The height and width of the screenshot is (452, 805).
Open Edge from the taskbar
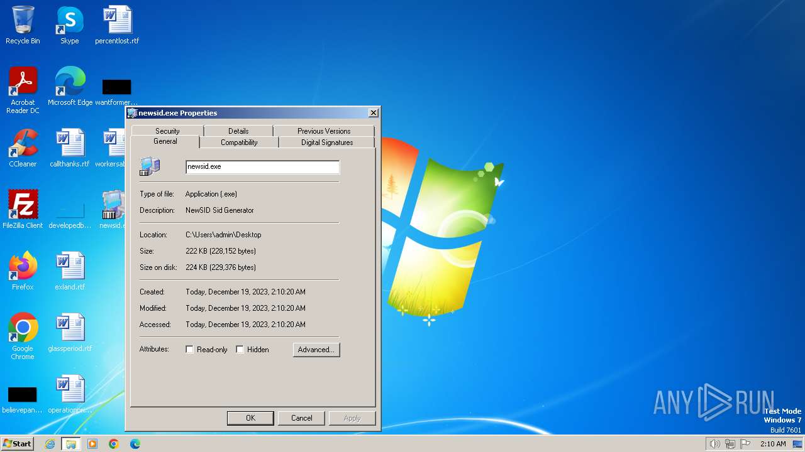135,444
